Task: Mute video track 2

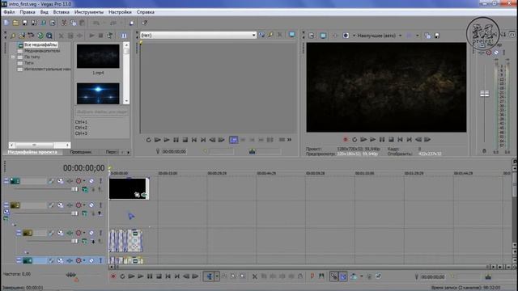Action: [x=91, y=205]
